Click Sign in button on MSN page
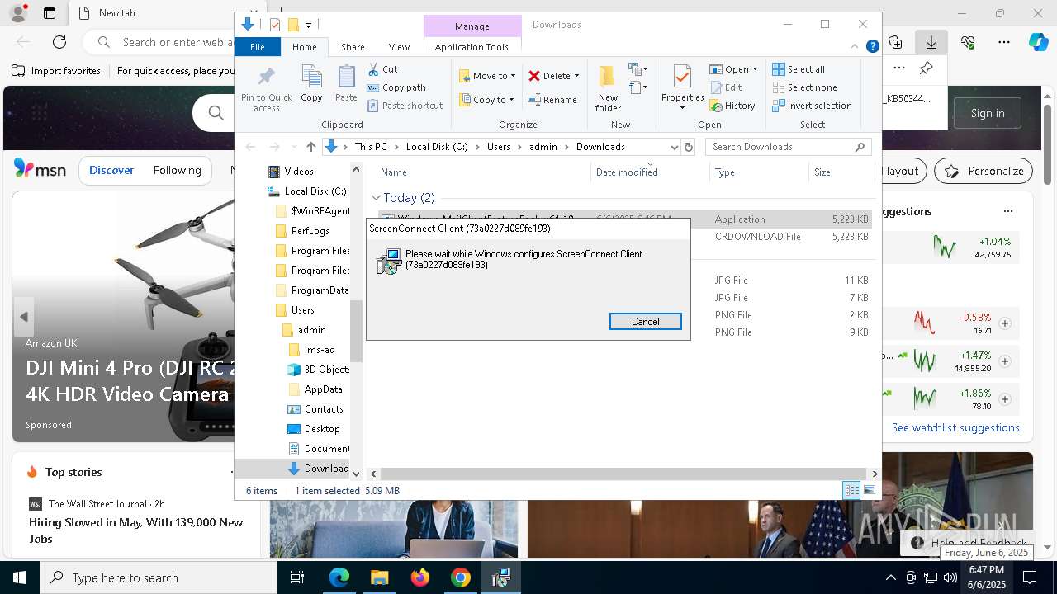This screenshot has height=594, width=1057. point(988,113)
